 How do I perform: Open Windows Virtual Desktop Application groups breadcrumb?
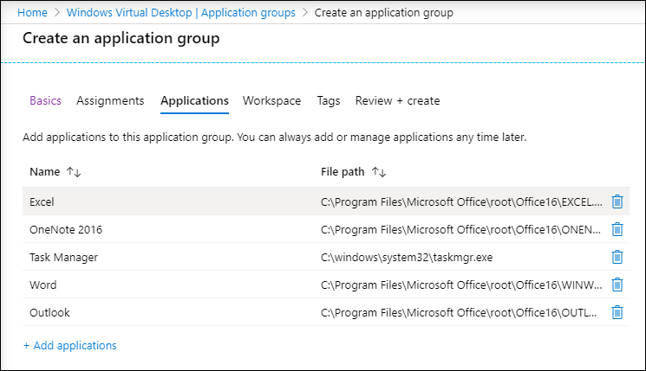click(x=181, y=13)
